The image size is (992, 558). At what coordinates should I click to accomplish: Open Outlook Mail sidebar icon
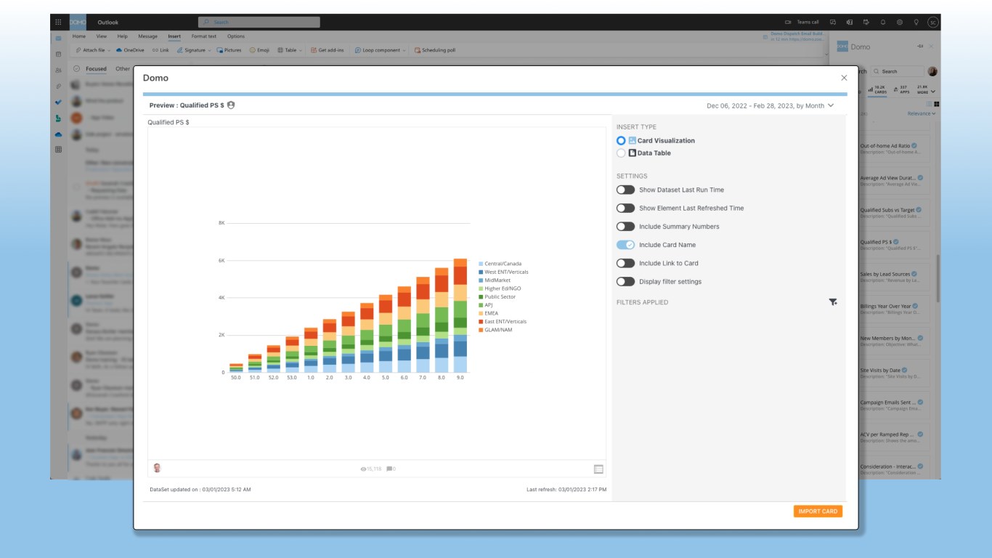tap(58, 38)
